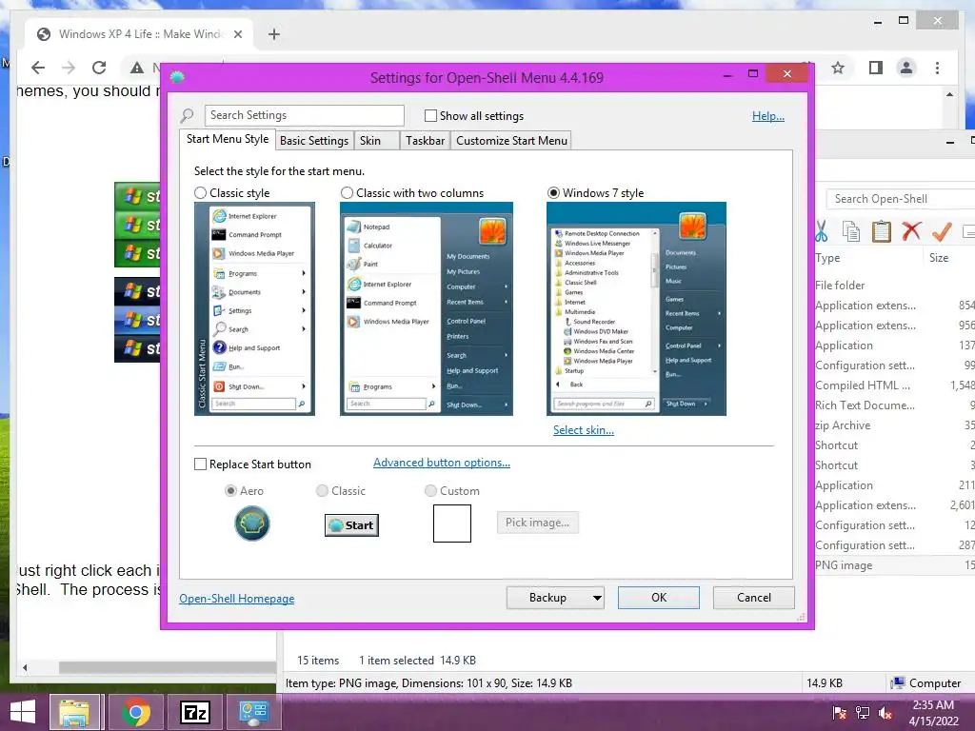Image resolution: width=975 pixels, height=731 pixels.
Task: Click the Search Settings input field
Action: (x=304, y=115)
